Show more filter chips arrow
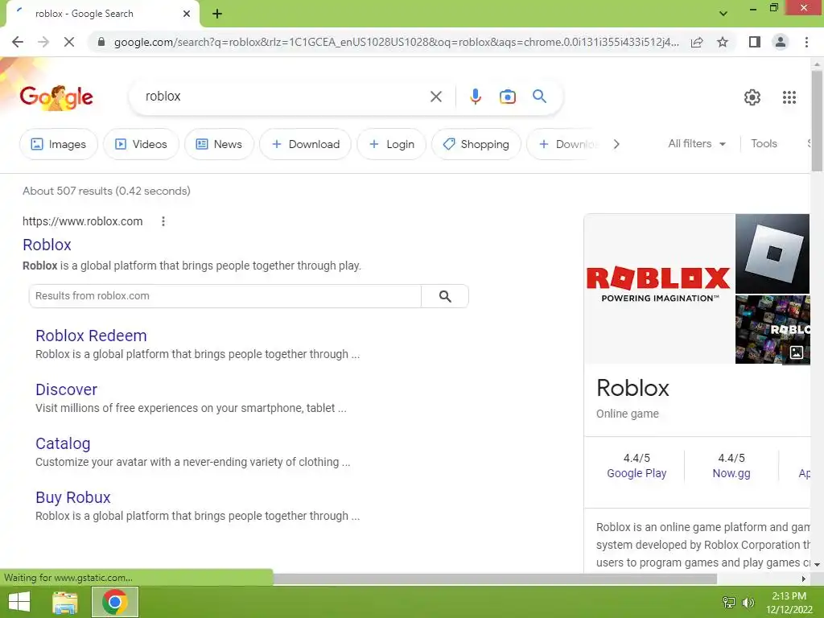Viewport: 824px width, 618px height. [616, 144]
